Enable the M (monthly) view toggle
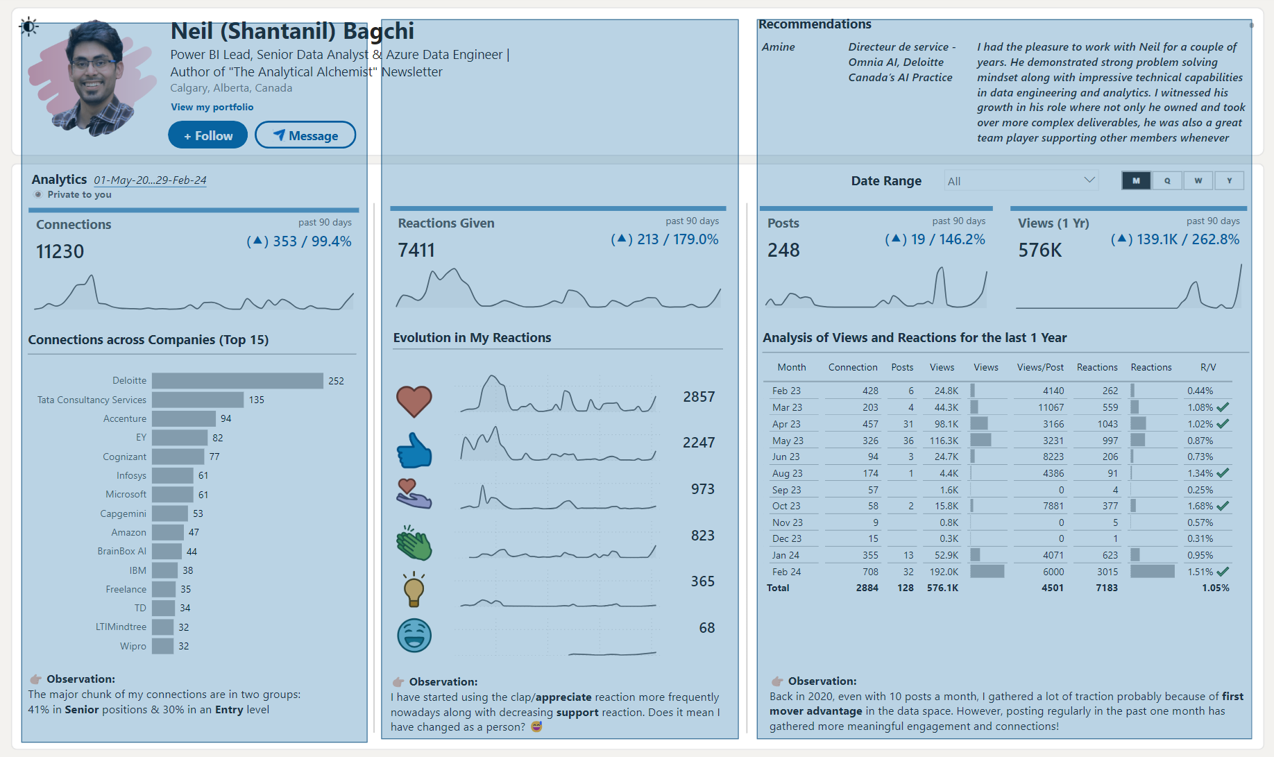Image resolution: width=1274 pixels, height=757 pixels. (x=1136, y=180)
